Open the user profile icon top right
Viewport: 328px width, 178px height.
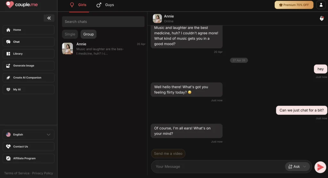[x=321, y=5]
